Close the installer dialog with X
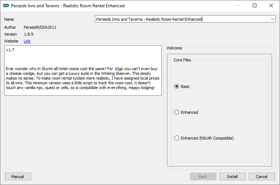Viewport: 280px width, 185px height. point(271,6)
